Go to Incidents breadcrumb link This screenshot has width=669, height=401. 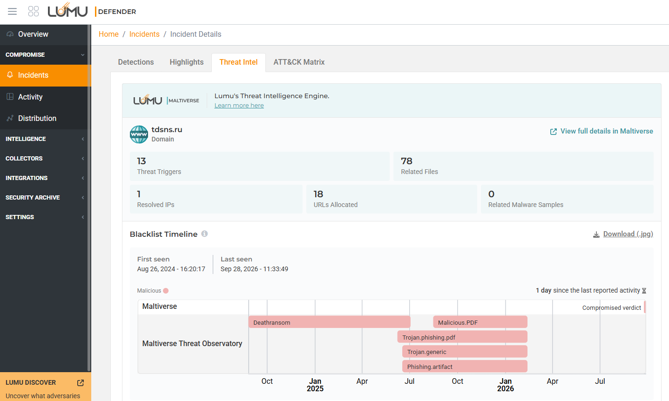(144, 34)
